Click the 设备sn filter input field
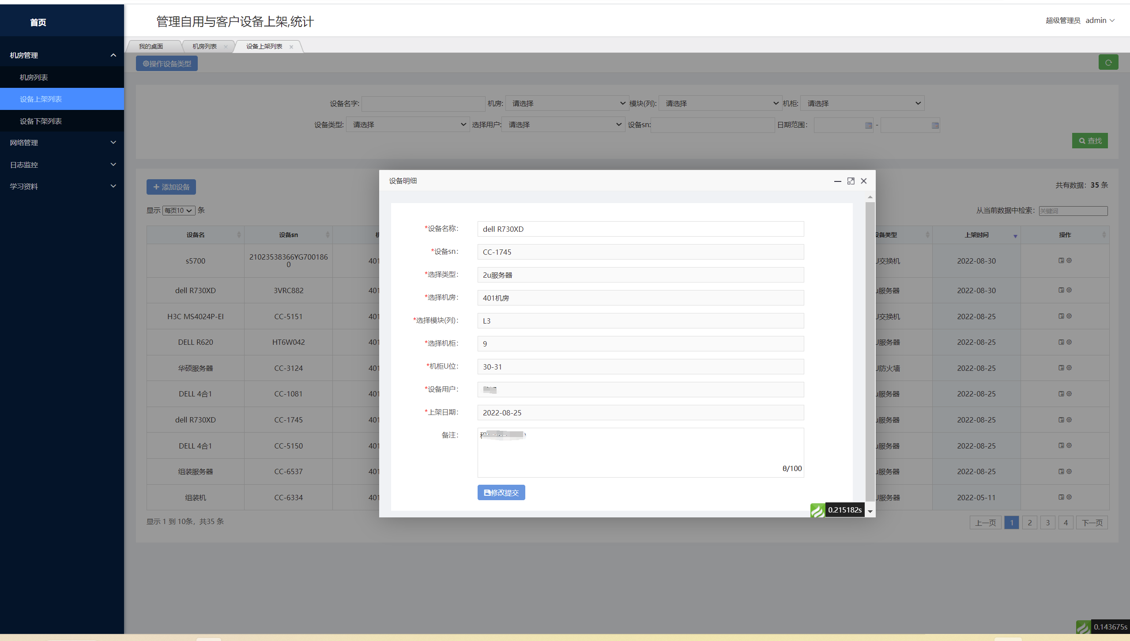1130x641 pixels. click(x=713, y=125)
